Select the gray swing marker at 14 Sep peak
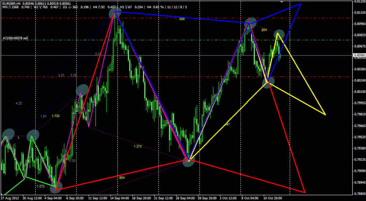This screenshot has width=366, height=201. tap(115, 12)
